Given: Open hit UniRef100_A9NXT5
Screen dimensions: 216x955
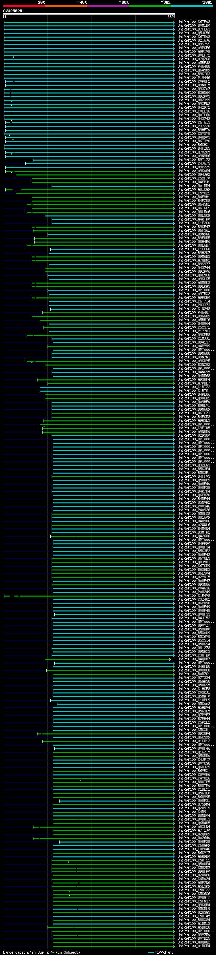Looking at the screenshot, I should pyautogui.click(x=194, y=85).
